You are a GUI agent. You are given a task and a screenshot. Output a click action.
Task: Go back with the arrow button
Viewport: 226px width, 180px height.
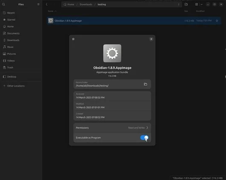(x=46, y=4)
